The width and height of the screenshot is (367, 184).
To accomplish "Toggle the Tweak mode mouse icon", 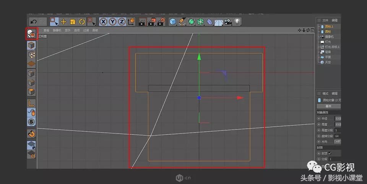I will 31,113.
